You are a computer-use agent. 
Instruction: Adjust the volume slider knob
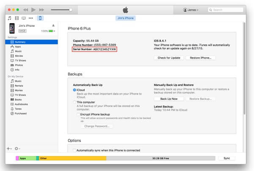pos(71,9)
